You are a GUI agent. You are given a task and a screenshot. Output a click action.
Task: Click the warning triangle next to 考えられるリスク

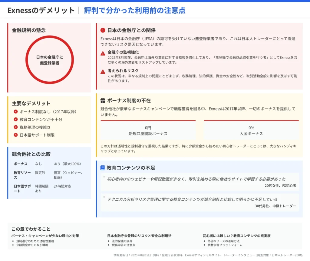(x=103, y=72)
